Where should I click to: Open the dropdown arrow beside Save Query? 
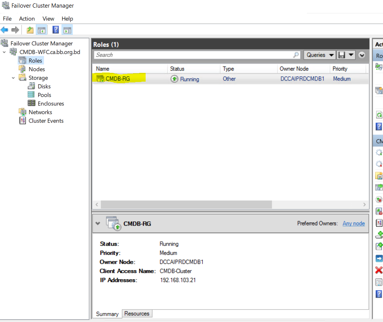click(351, 55)
